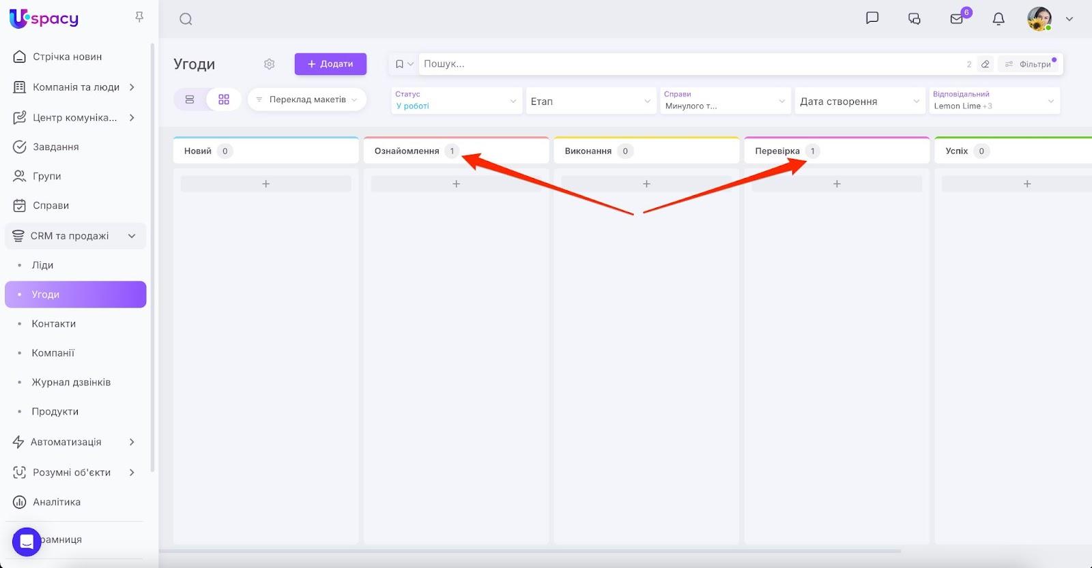Open Журнал дзвінків under CRM

71,383
